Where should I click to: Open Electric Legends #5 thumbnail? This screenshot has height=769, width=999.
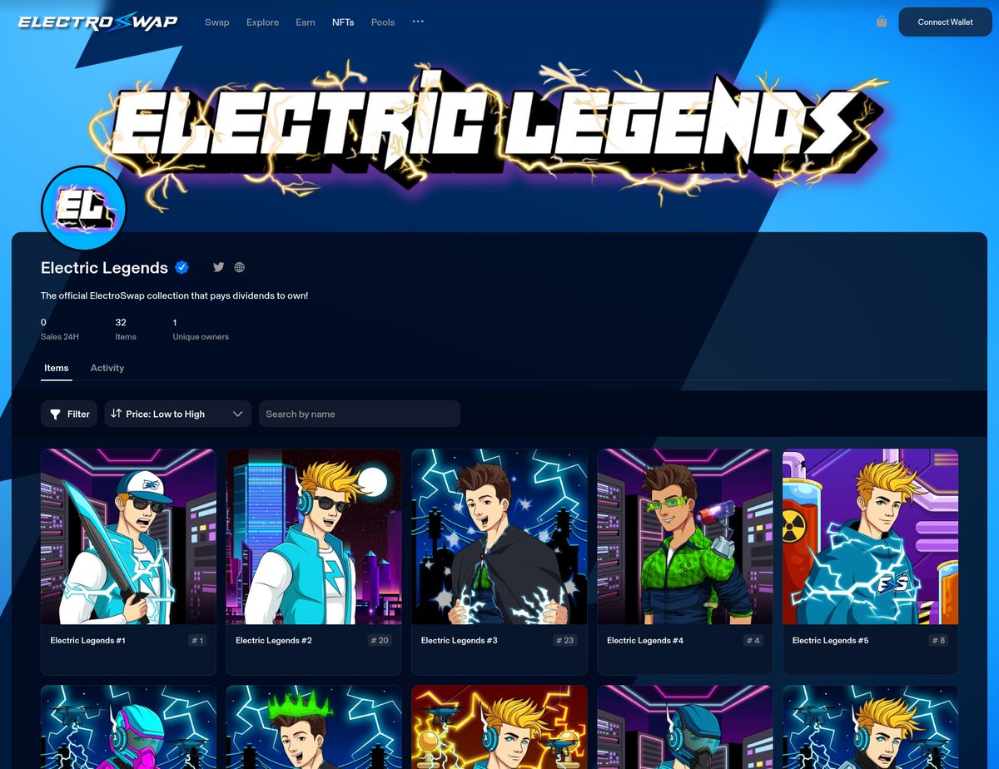[871, 537]
